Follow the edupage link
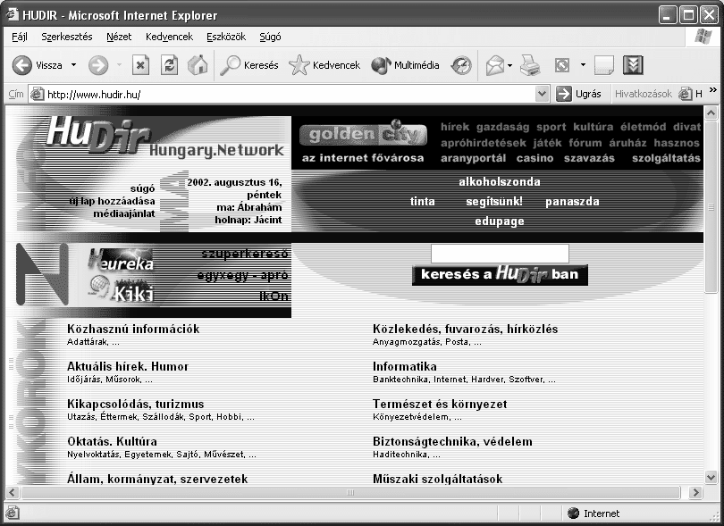This screenshot has width=724, height=526. (499, 221)
